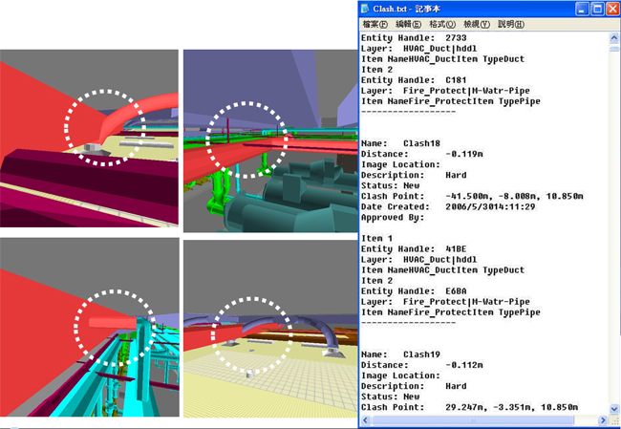Viewport: 621px width, 429px height.
Task: Click the 'Item 1' line under Clash18
Action: point(376,239)
